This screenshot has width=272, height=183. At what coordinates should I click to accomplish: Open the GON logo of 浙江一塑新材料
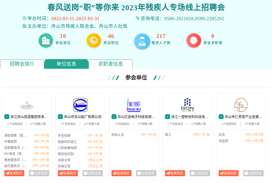point(187,105)
